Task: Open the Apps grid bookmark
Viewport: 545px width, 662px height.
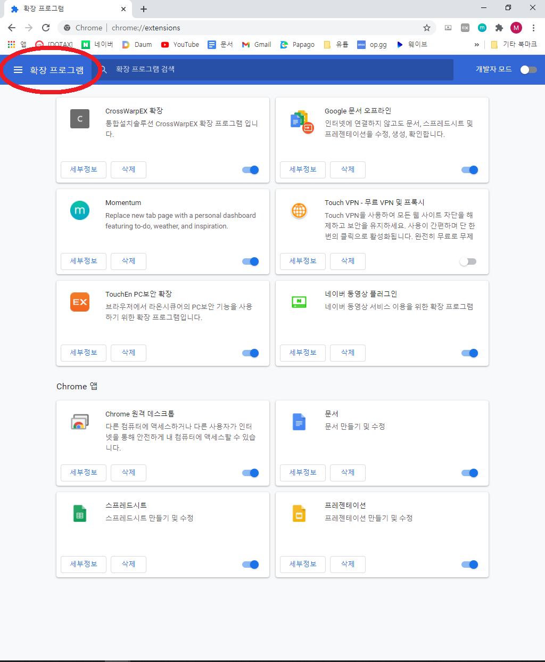Action: [17, 45]
